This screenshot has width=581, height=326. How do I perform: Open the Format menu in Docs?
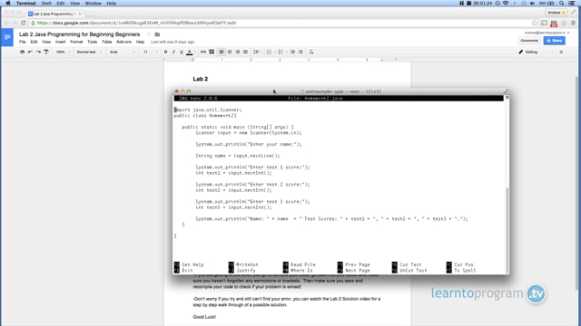click(76, 43)
